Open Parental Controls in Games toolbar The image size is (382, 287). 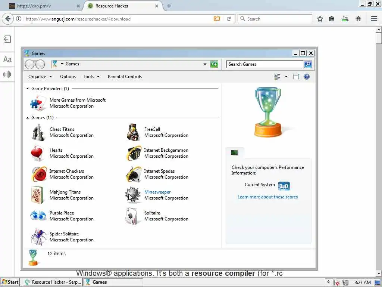click(x=125, y=77)
